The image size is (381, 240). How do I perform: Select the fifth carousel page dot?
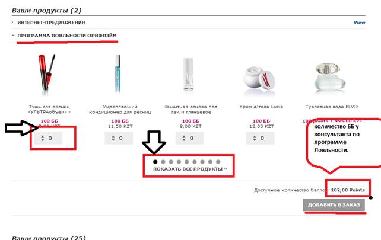point(186,162)
